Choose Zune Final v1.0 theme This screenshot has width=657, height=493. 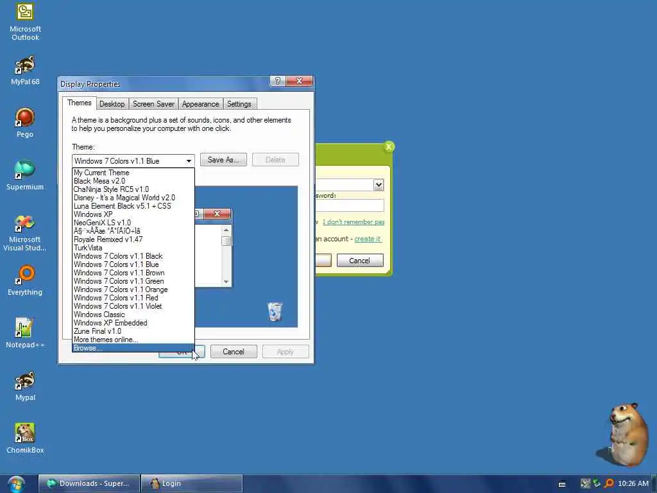coord(133,331)
